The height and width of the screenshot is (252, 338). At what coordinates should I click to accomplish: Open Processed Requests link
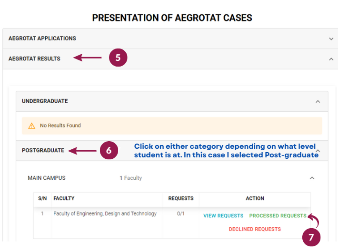(x=278, y=216)
